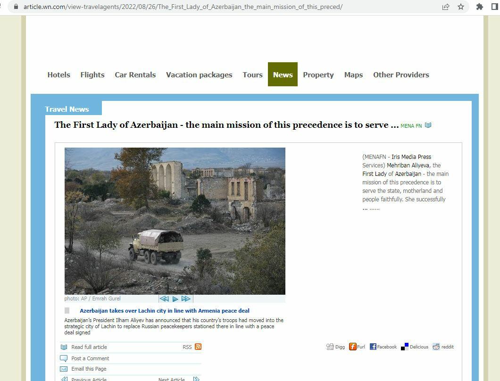Go to previous slideshow photo
Image resolution: width=500 pixels, height=381 pixels.
164,299
